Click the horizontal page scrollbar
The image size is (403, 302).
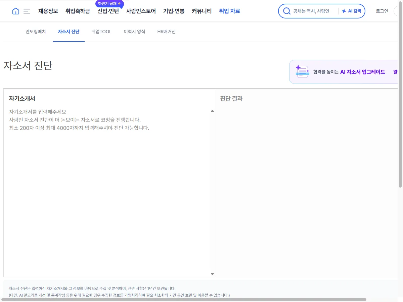point(184,299)
